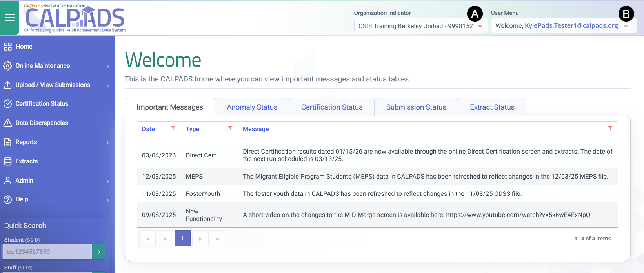
Task: Expand the Admin submenu
Action: pyautogui.click(x=107, y=181)
